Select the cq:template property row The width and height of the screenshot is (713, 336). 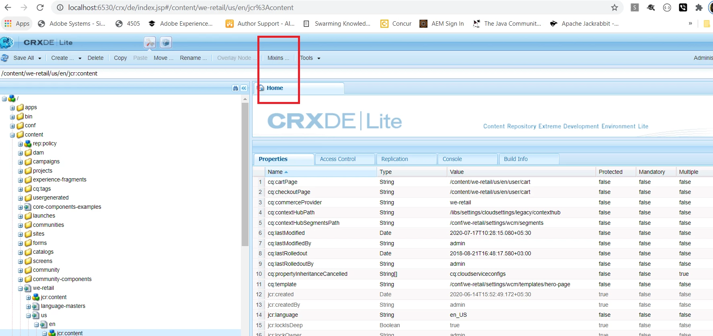tap(483, 284)
